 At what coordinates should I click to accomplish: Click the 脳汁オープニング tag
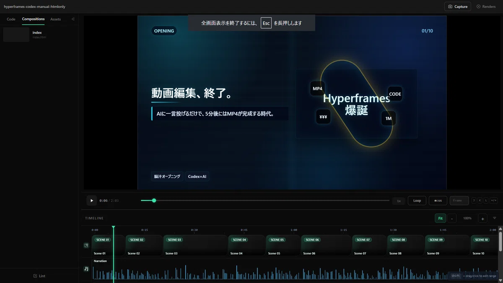pos(167,177)
